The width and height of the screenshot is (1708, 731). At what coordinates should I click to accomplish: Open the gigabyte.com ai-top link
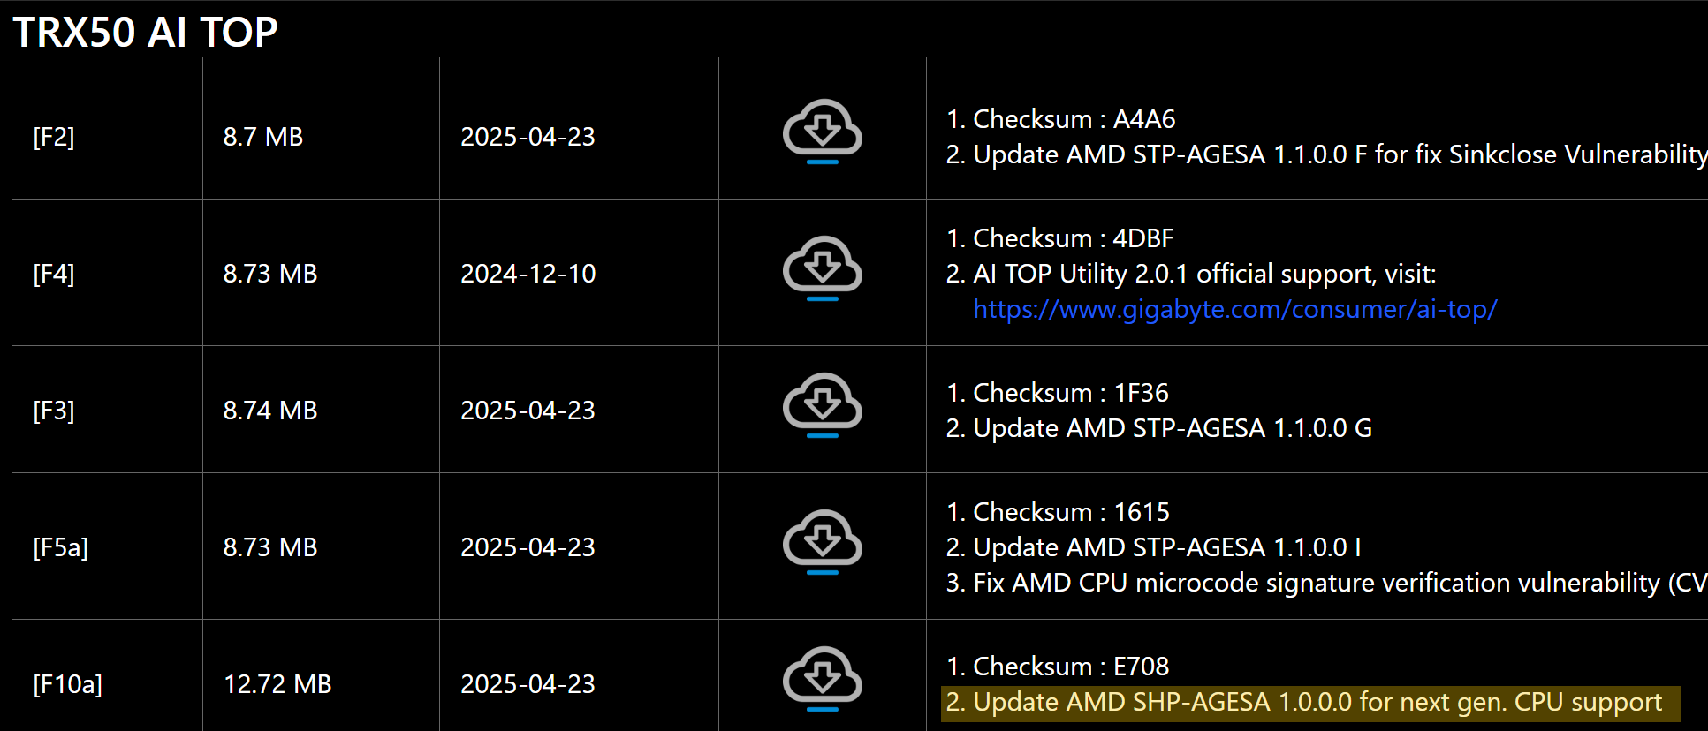coord(1234,309)
